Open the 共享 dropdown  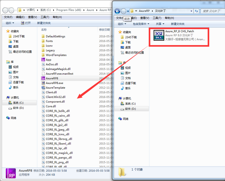click(160, 24)
